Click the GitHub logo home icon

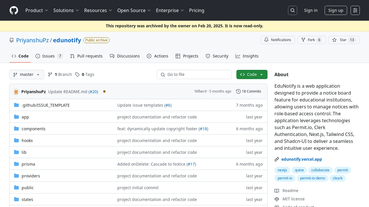click(x=14, y=10)
